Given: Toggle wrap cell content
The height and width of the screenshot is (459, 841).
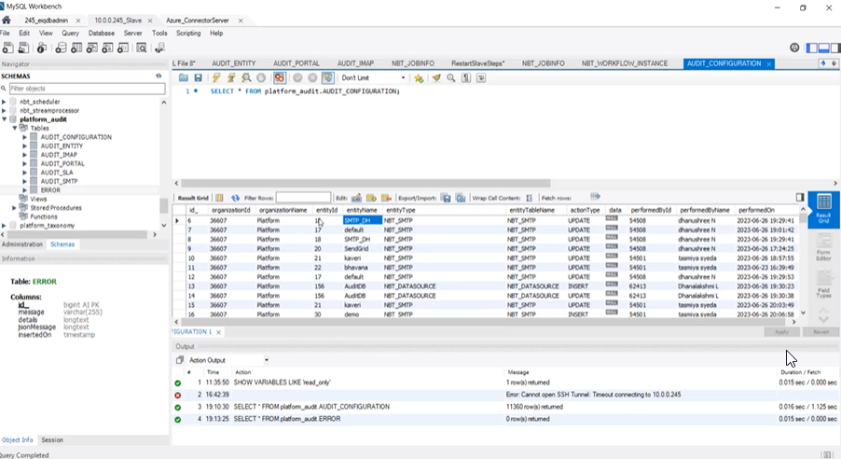Looking at the screenshot, I should point(530,198).
